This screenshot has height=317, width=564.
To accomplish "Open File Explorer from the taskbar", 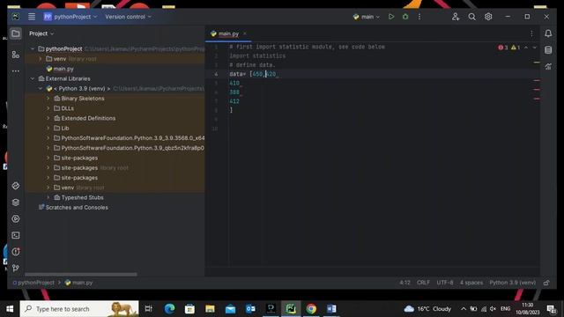I will click(210, 309).
